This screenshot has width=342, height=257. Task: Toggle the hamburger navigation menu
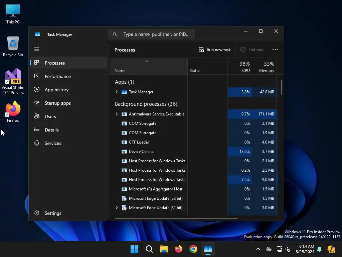click(37, 49)
